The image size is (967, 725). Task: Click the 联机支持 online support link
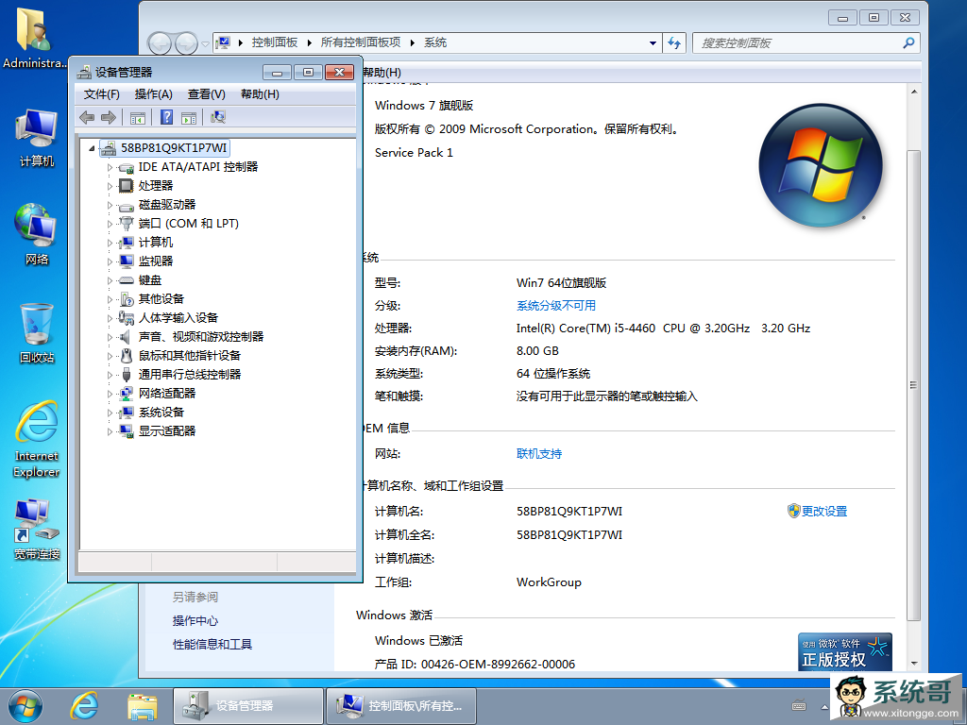(x=539, y=454)
